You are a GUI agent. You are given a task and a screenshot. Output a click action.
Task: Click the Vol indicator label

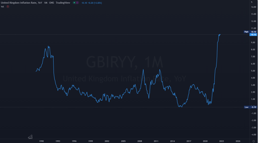click(x=2, y=7)
